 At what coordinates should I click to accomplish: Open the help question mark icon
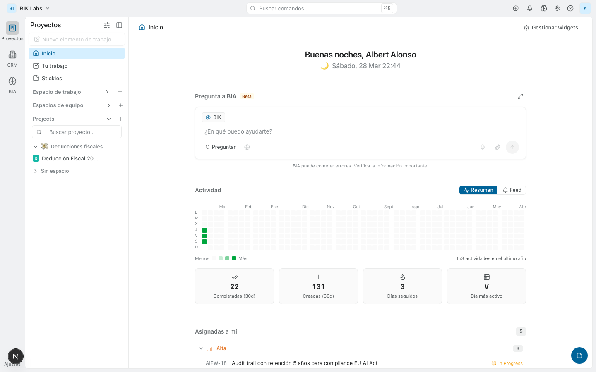click(x=570, y=8)
